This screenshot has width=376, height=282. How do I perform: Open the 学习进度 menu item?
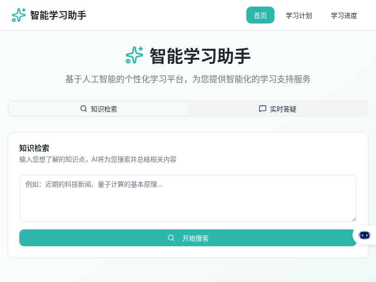pos(344,15)
